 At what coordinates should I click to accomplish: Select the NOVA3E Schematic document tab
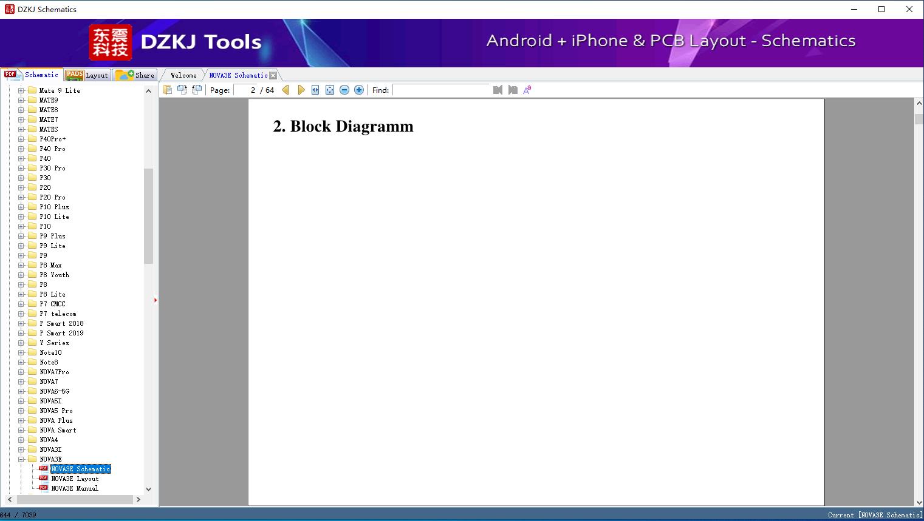pos(238,75)
